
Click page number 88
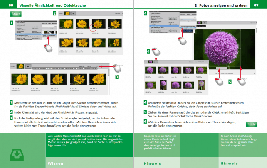click(x=11, y=5)
